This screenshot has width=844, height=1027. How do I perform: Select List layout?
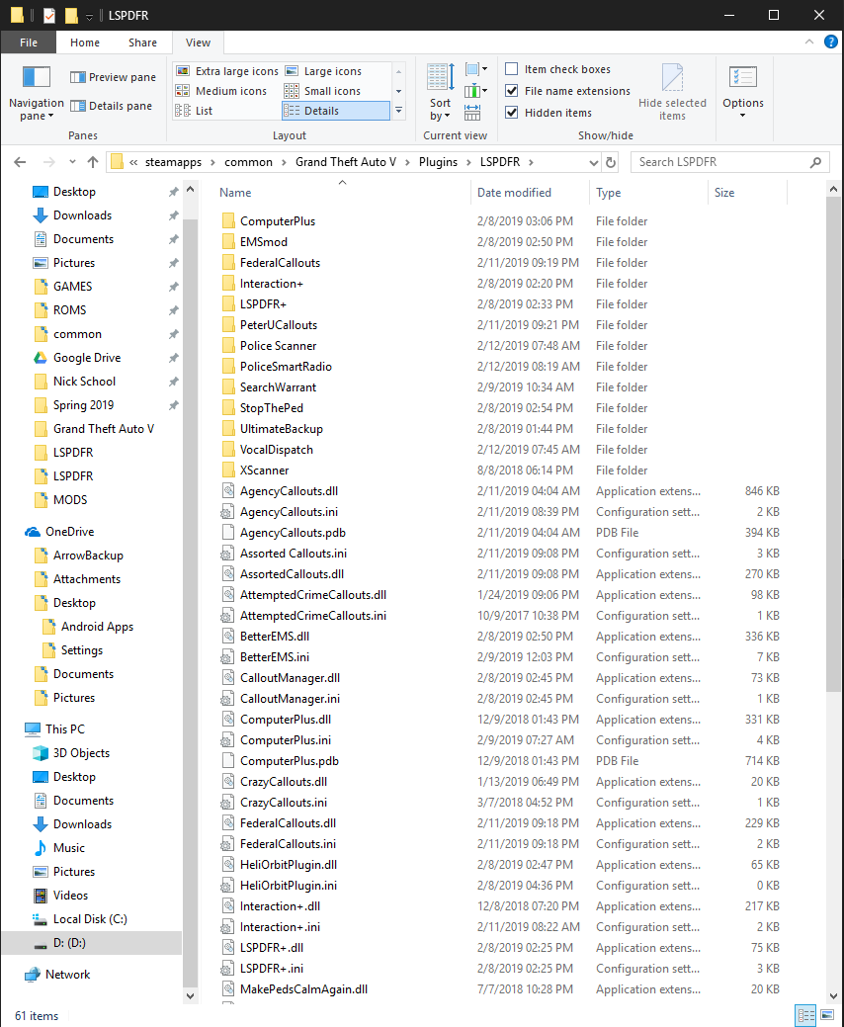tap(194, 111)
